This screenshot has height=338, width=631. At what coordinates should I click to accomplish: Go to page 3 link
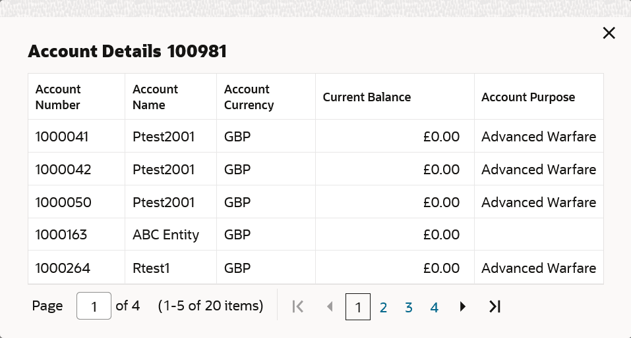(409, 307)
